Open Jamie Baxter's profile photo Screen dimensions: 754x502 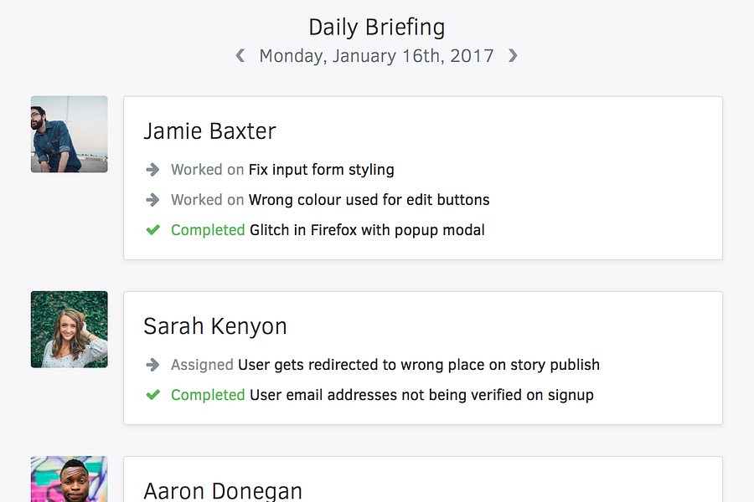coord(69,134)
